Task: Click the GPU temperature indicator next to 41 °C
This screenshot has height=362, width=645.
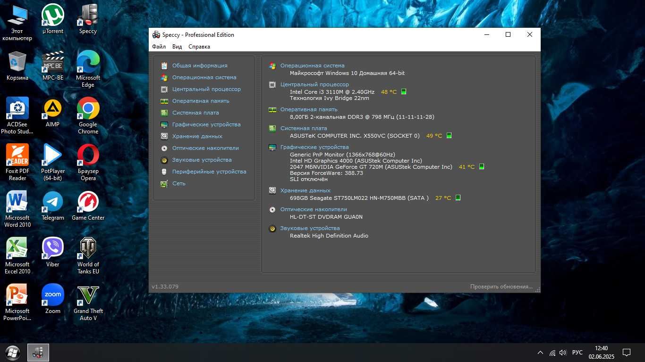Action: pos(482,167)
